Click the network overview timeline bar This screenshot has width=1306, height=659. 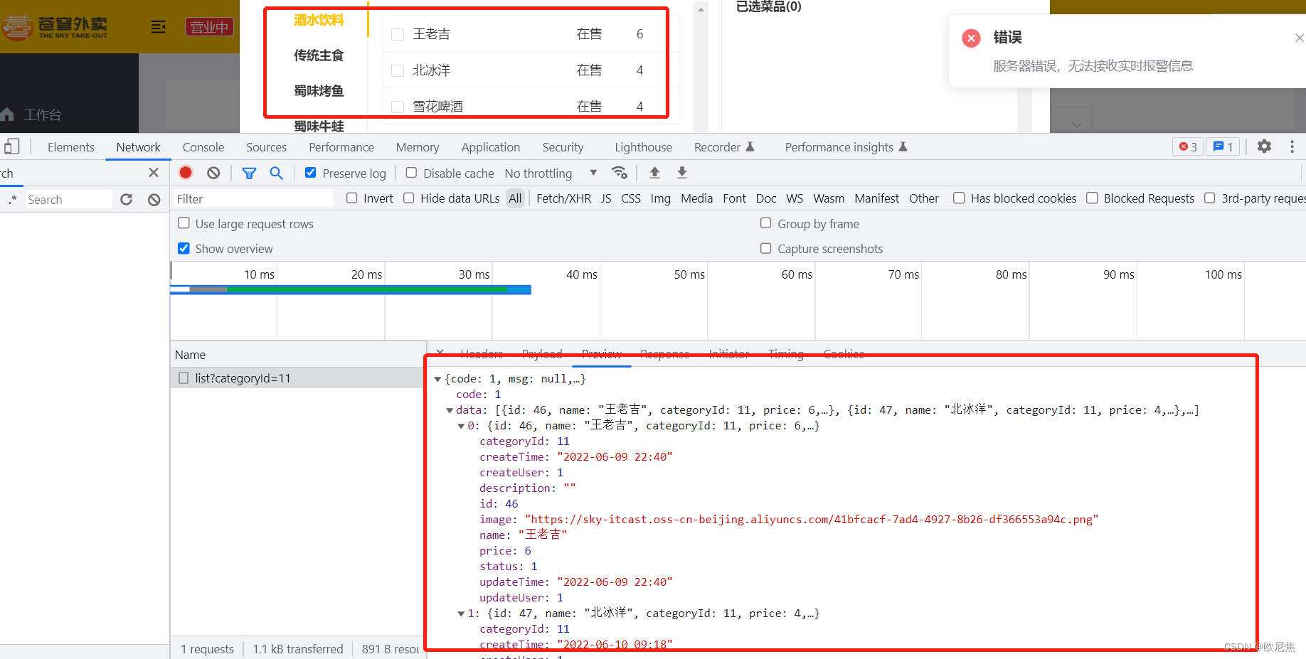tap(351, 289)
